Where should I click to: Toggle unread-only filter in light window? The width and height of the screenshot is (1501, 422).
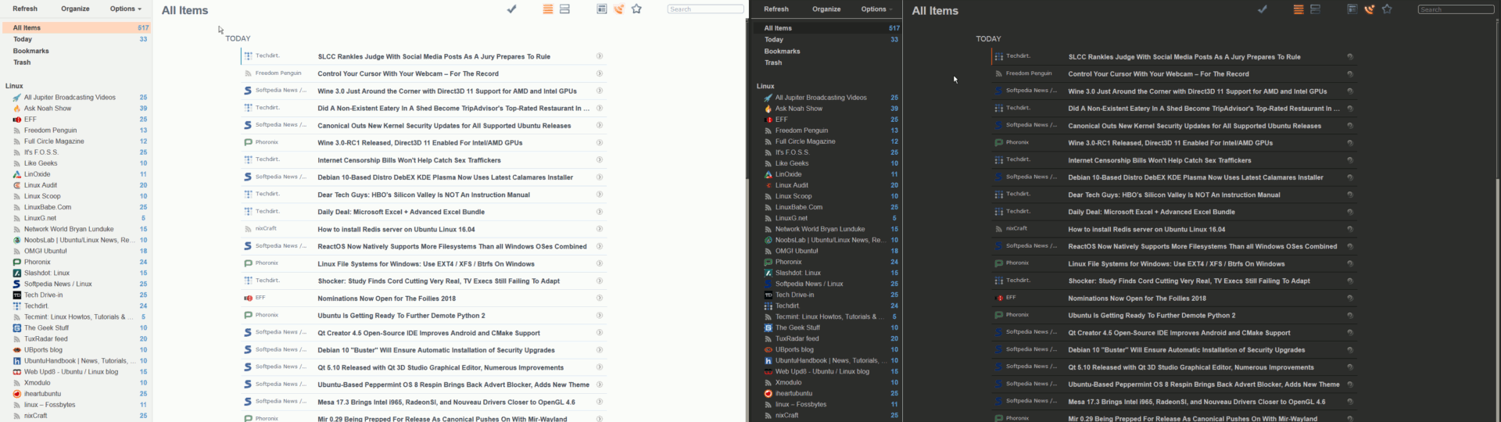pyautogui.click(x=618, y=9)
